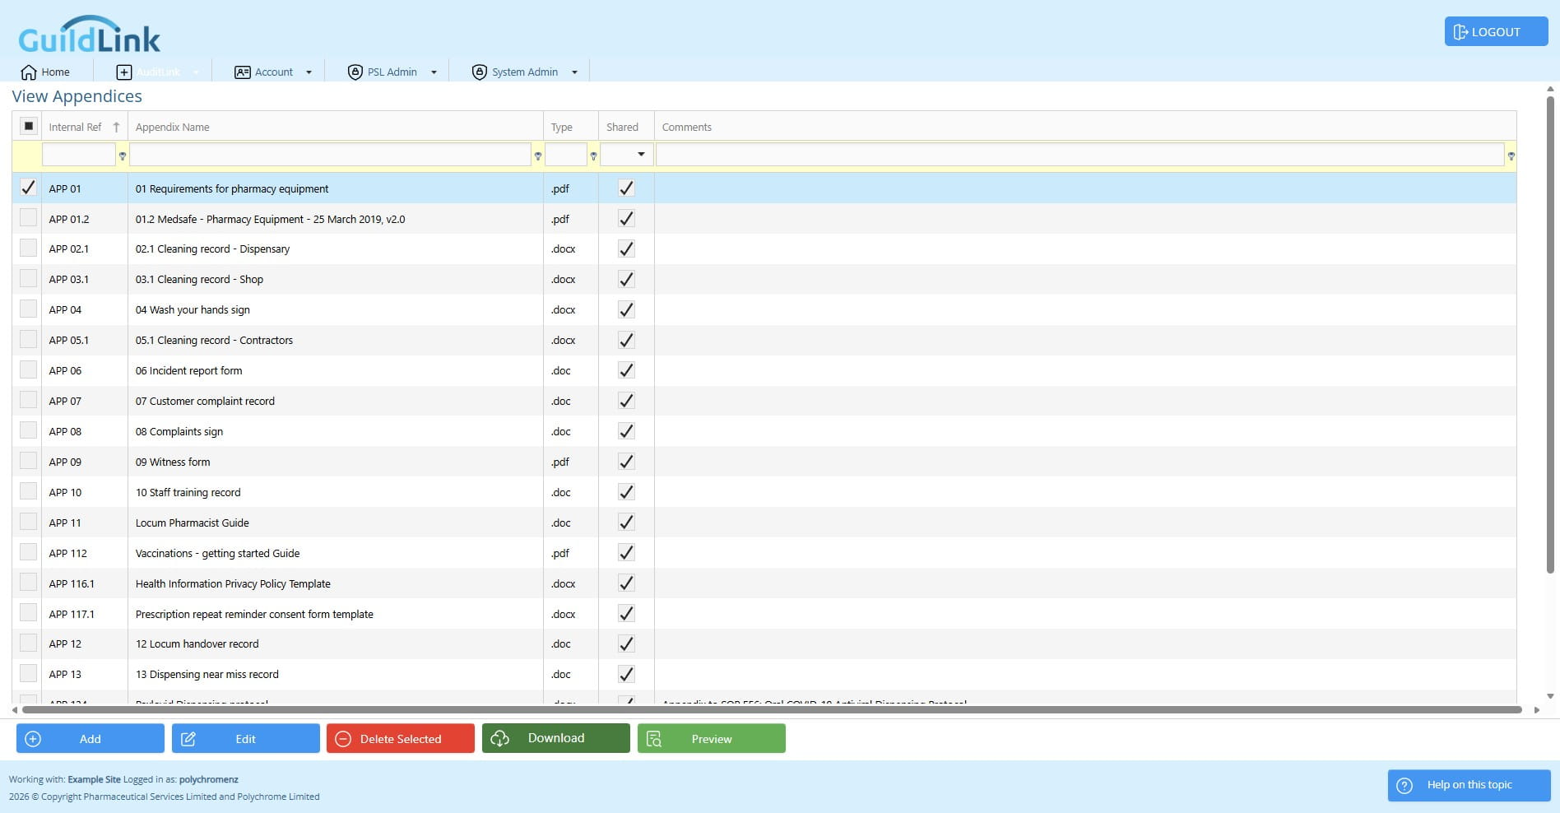1560x813 pixels.
Task: Select the APP 10 row checkbox
Action: click(29, 491)
